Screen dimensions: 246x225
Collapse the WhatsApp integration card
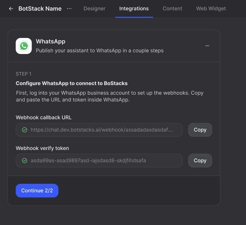[x=207, y=46]
